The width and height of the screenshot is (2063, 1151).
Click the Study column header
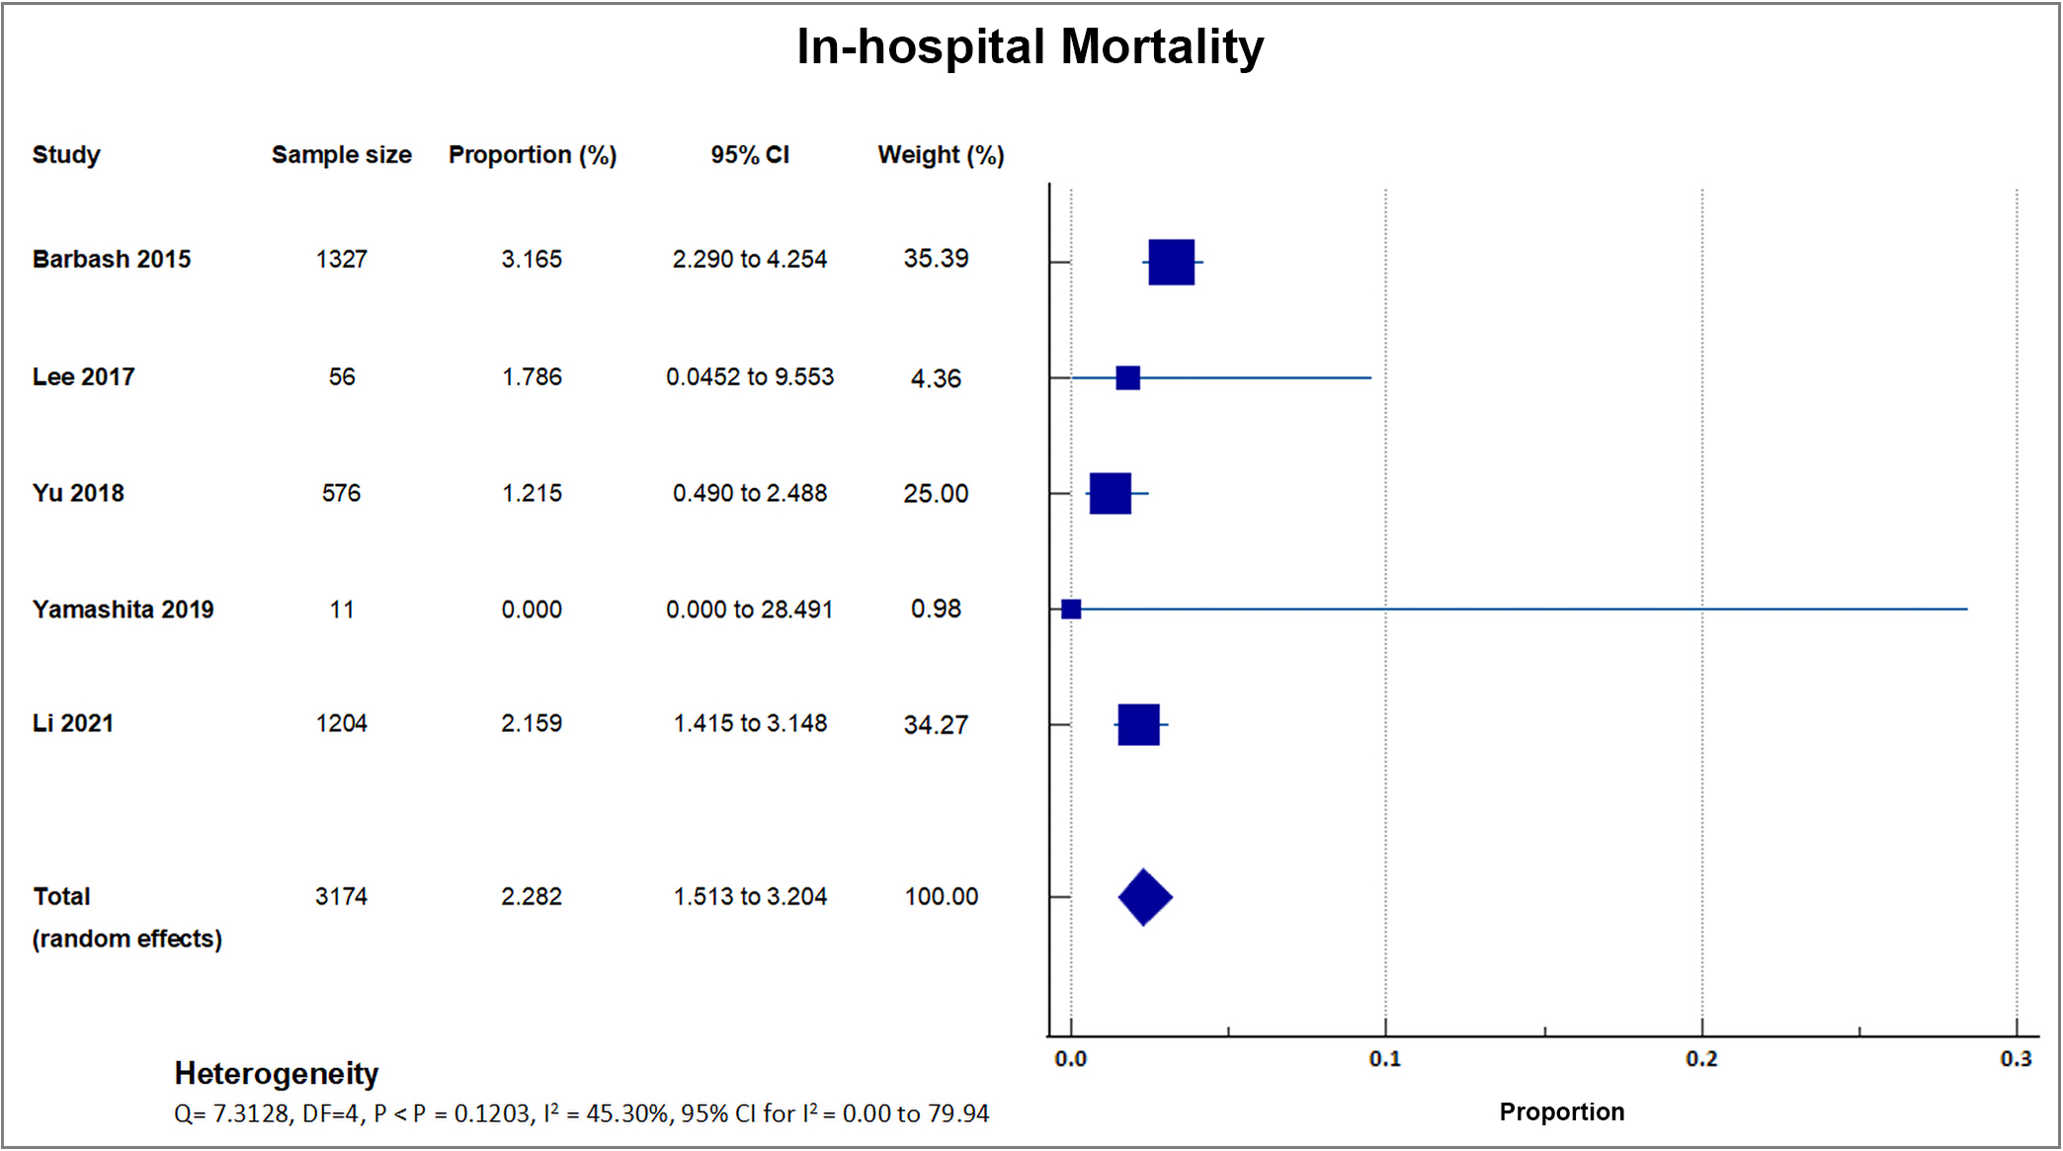(x=66, y=155)
